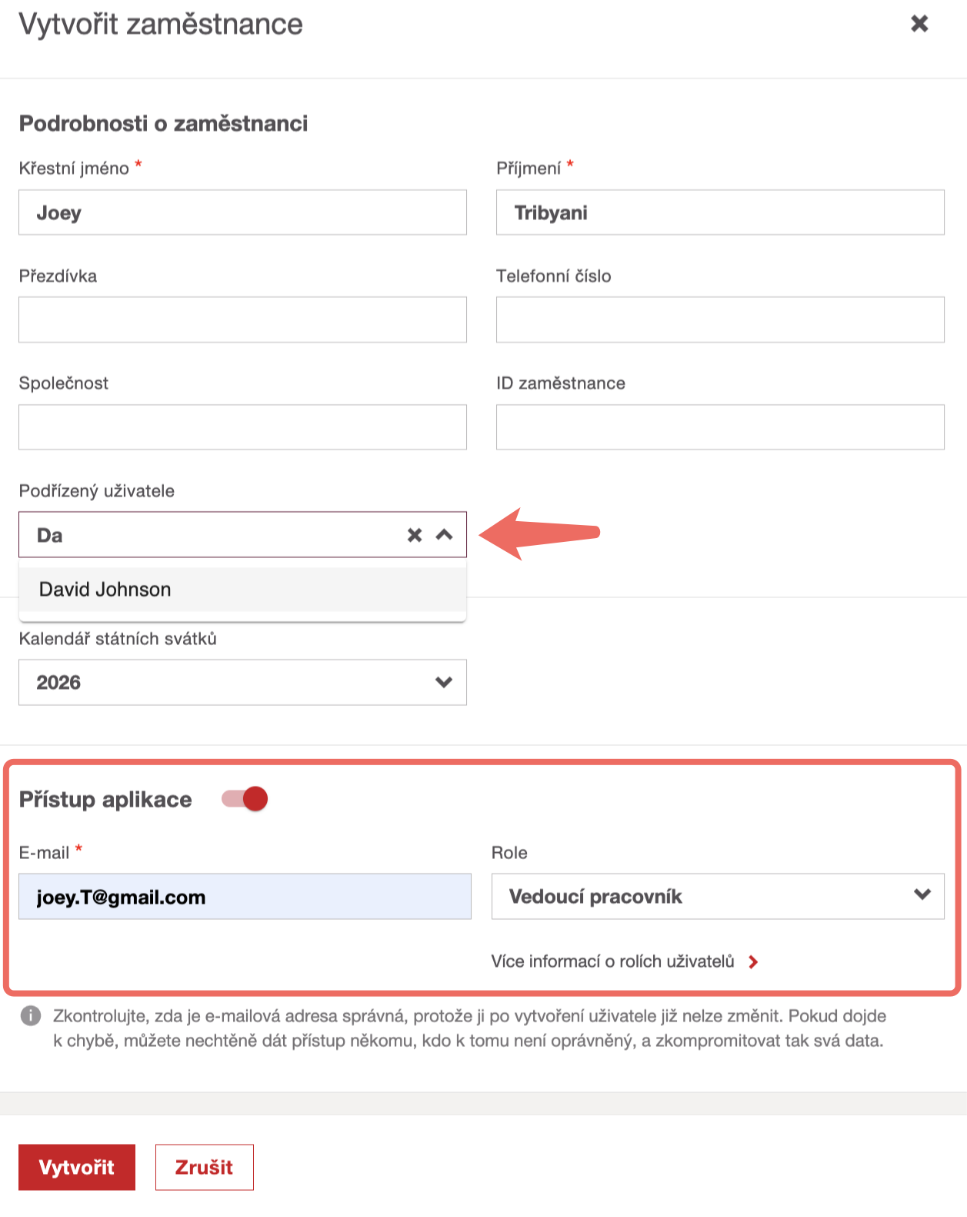Click the ID zaměstnance input field
The height and width of the screenshot is (1217, 967).
coord(719,427)
